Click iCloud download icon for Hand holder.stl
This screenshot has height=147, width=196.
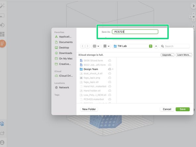tap(110, 91)
